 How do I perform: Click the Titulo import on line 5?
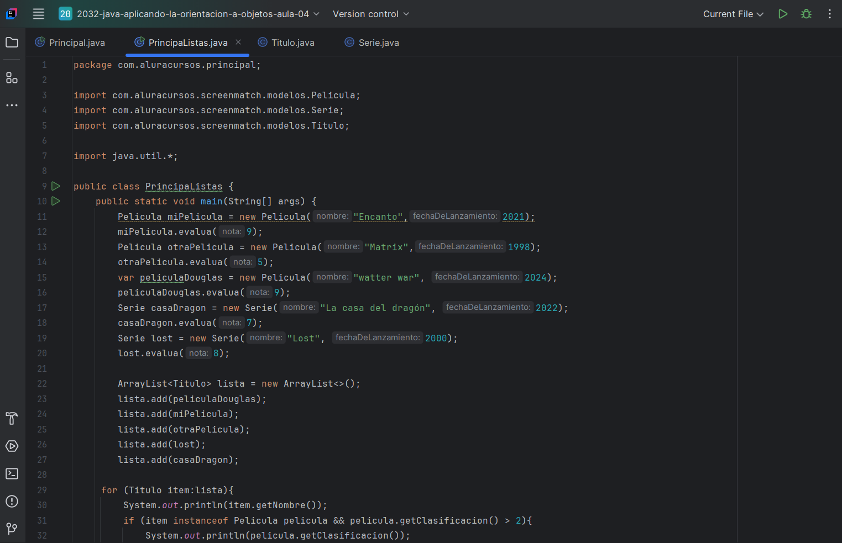point(211,126)
